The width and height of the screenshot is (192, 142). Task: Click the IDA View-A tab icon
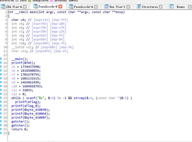pos(3,7)
